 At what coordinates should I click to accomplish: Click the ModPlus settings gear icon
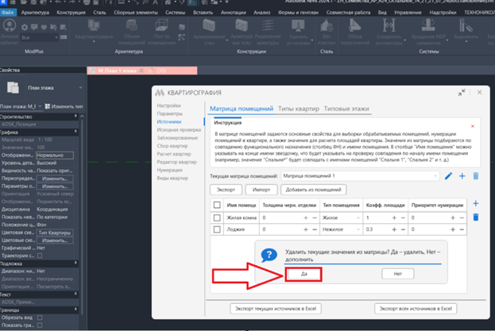click(25, 28)
